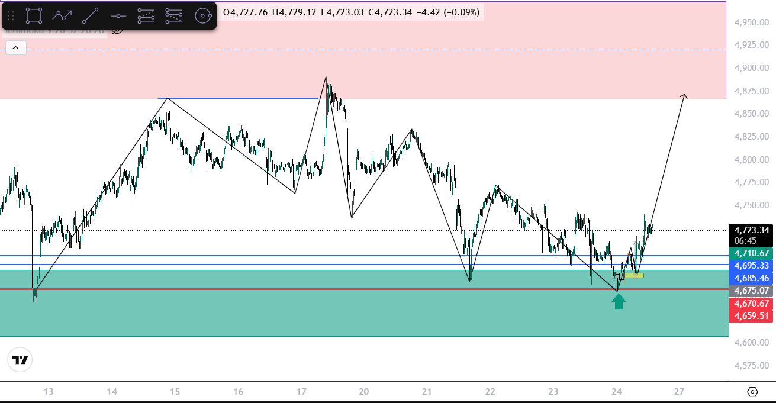Select the small yellow rectangle drawing

634,275
